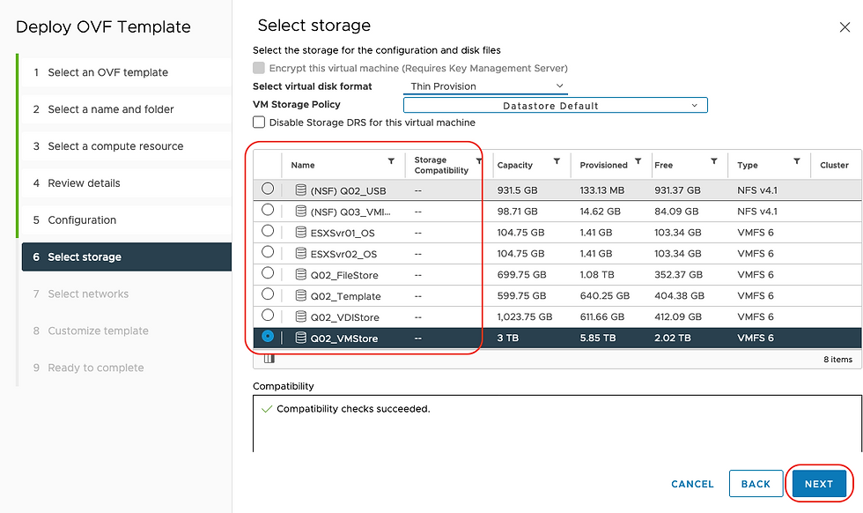Open the virtual disk format dropdown
The image size is (863, 513).
pos(485,86)
